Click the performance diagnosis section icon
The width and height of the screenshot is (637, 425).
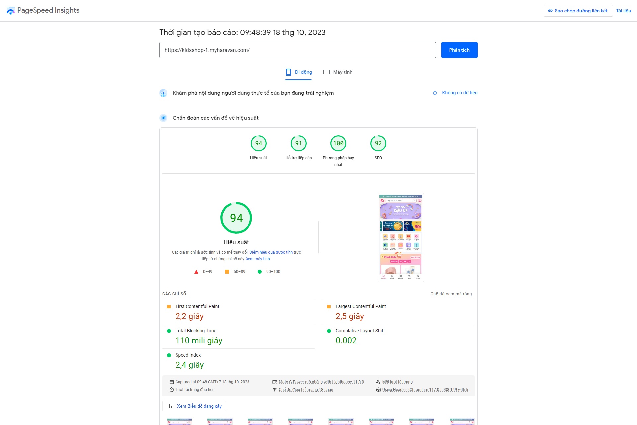click(x=163, y=118)
